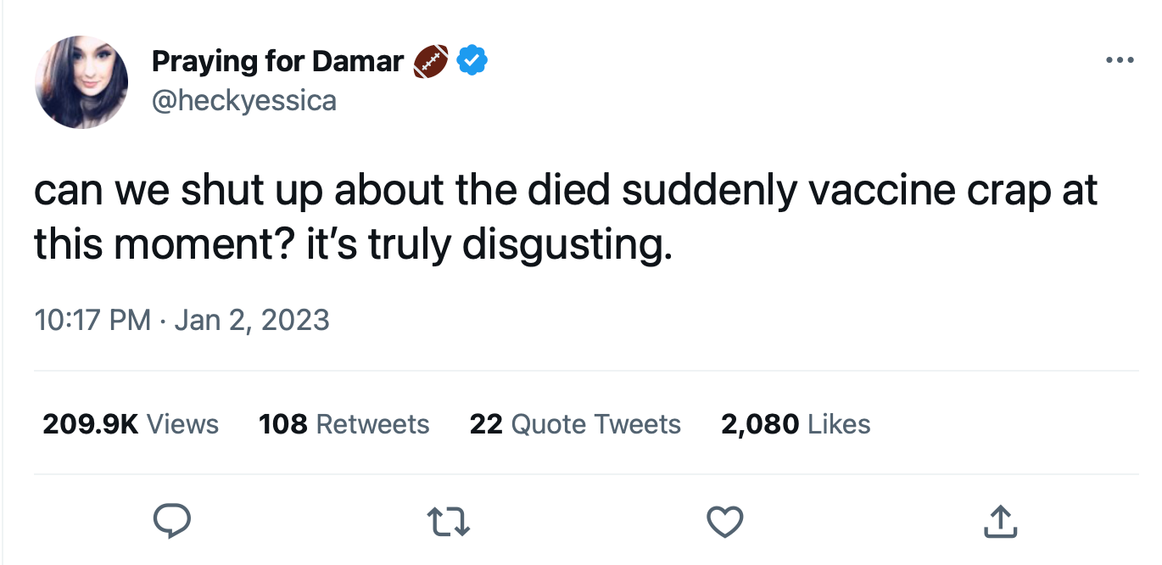Like the tweet with the heart icon
Screen dimensions: 1162x565
(x=724, y=522)
